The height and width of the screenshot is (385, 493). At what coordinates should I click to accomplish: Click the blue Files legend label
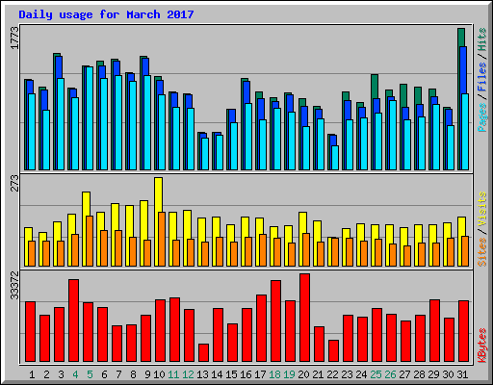click(482, 77)
